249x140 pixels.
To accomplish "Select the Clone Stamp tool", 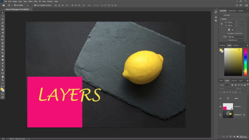I will pyautogui.click(x=3, y=43).
